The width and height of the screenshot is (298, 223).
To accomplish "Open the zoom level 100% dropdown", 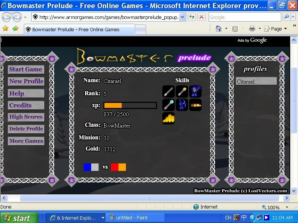I will [x=286, y=207].
